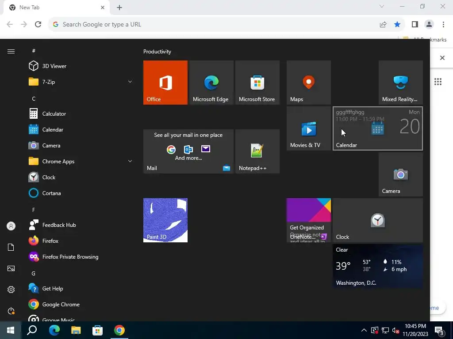Open Calculator from app list
This screenshot has height=339, width=453.
click(81, 113)
